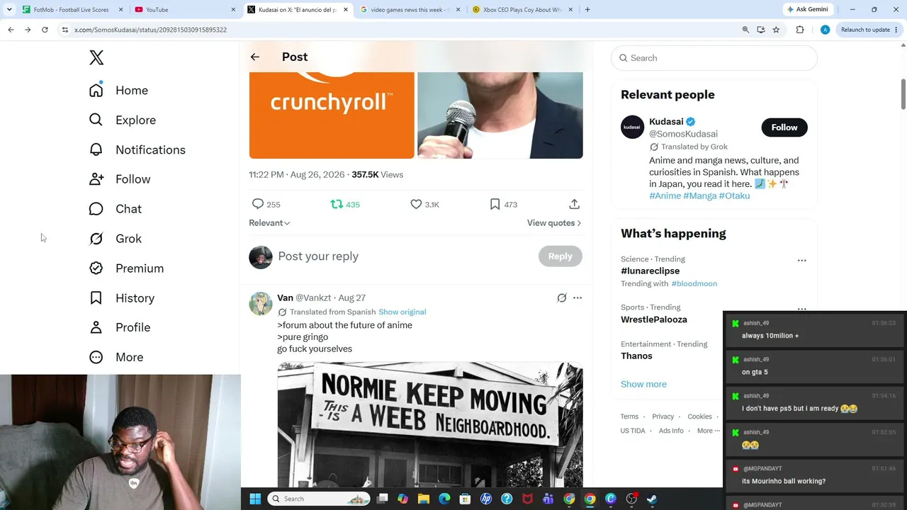Screen dimensions: 907x510
Task: Reload the page in the browser toolbar
Action: tap(45, 30)
